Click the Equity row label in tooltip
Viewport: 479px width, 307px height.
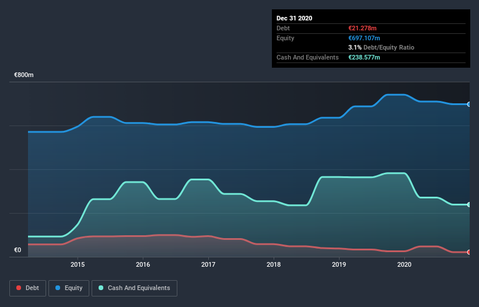tap(285, 38)
